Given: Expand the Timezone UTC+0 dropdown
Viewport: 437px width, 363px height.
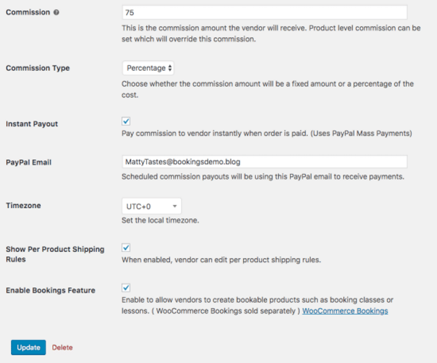Looking at the screenshot, I should [x=151, y=206].
